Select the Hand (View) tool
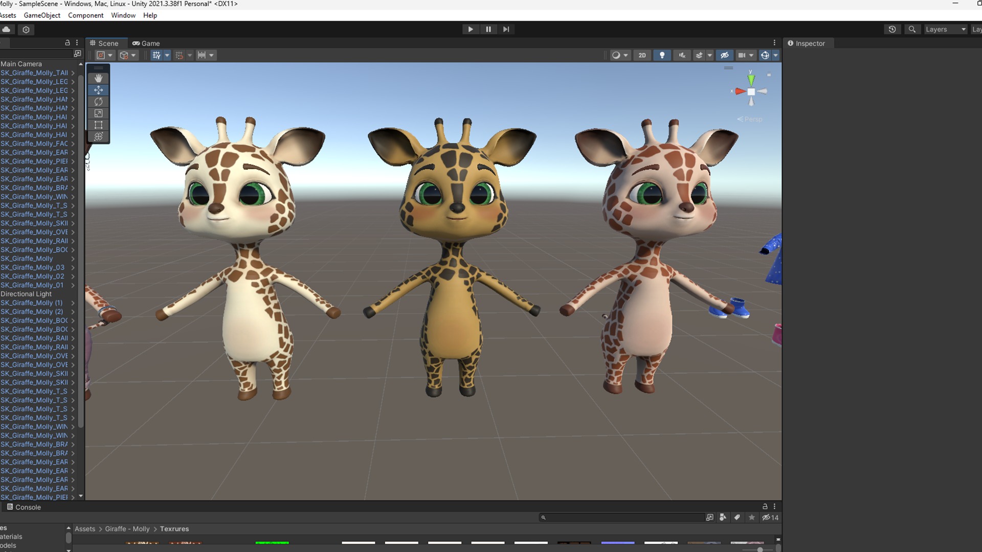The image size is (982, 552). tap(98, 78)
